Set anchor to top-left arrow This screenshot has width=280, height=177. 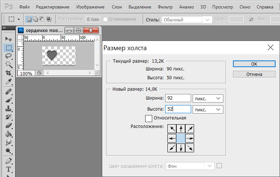click(172, 129)
